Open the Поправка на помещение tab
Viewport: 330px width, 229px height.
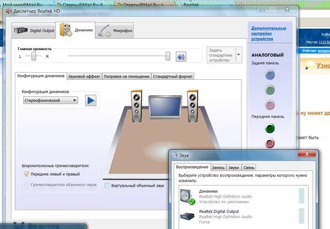(127, 77)
